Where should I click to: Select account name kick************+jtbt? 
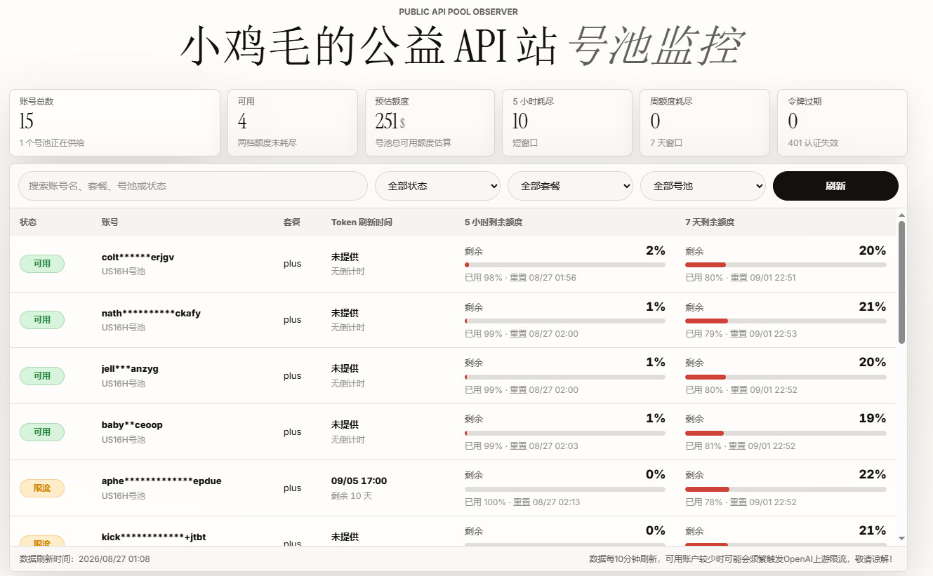tap(154, 537)
